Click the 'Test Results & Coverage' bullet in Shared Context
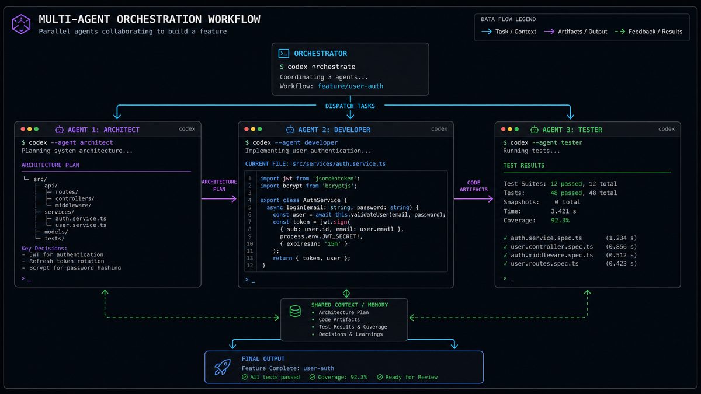 349,327
